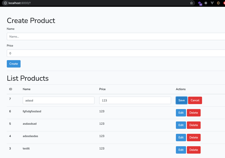Click the bookmark star in address bar
The image size is (225, 158).
click(191, 3)
